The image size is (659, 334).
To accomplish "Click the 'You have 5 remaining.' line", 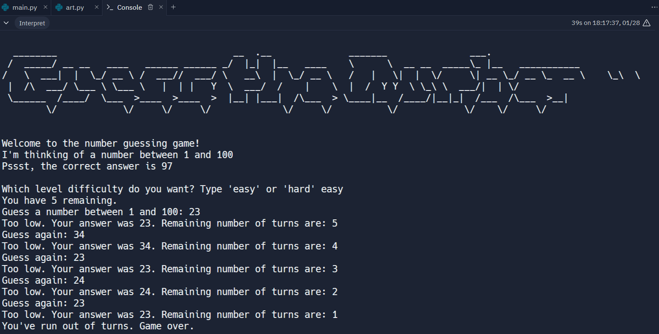I will 60,201.
